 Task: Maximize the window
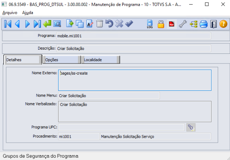click(x=207, y=4)
